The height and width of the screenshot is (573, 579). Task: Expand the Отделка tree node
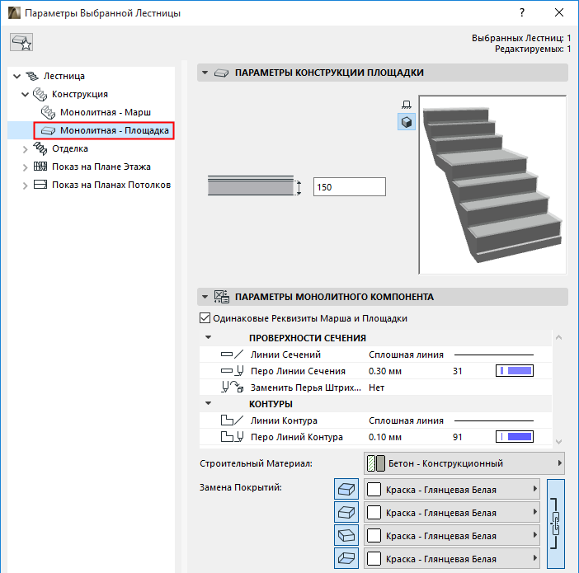[x=25, y=149]
